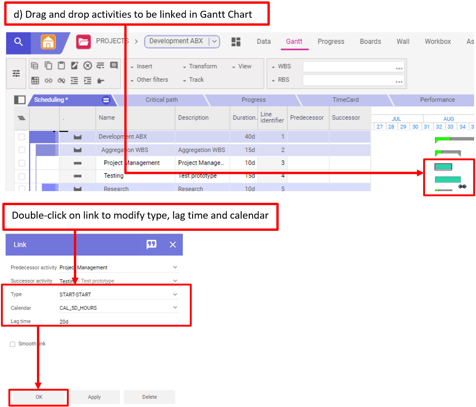The image size is (476, 407).
Task: Click the link activities chain icon
Action: click(48, 80)
